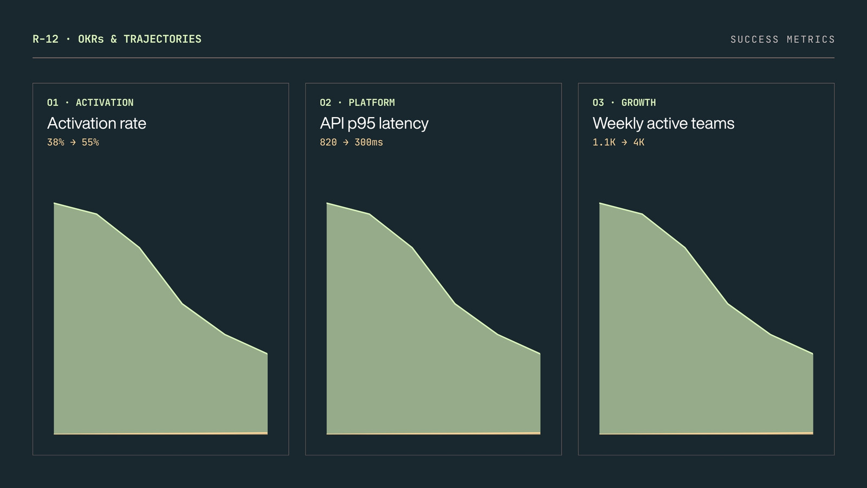Click the "Activation rate" title
867x488 pixels.
click(x=96, y=123)
